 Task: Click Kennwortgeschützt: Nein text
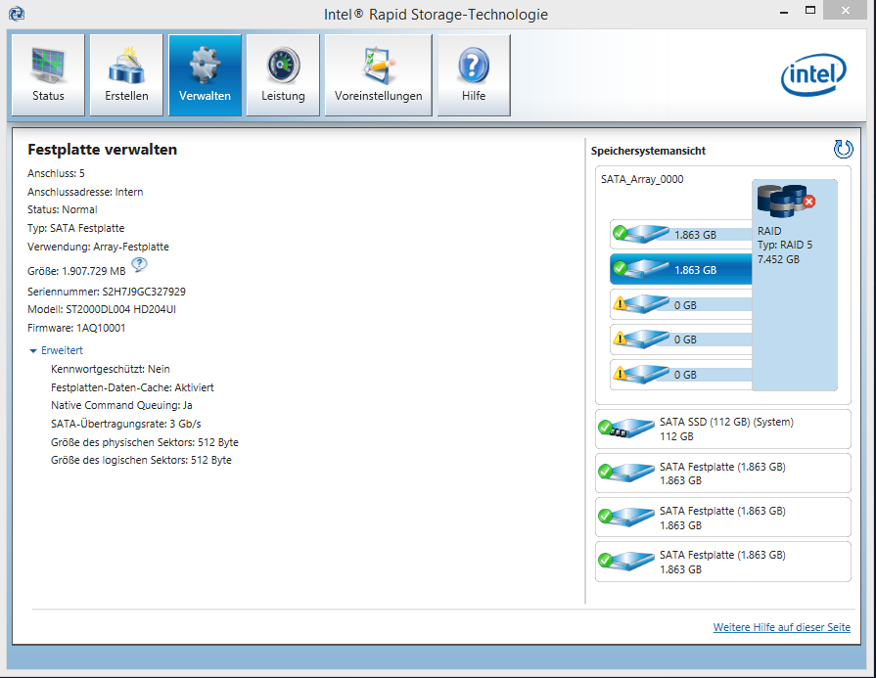coord(110,369)
